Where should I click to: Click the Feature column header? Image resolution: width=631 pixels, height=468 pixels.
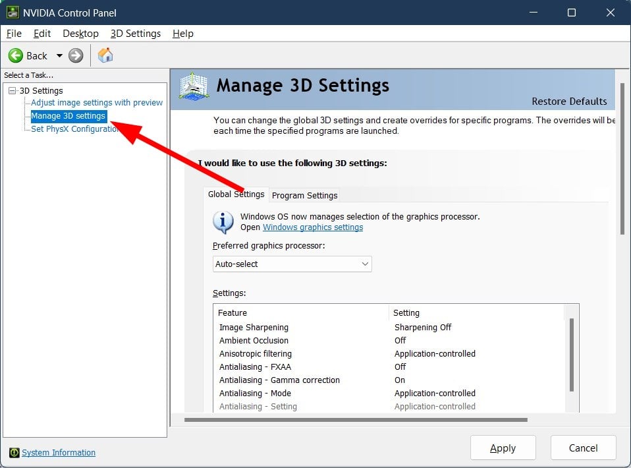point(300,313)
